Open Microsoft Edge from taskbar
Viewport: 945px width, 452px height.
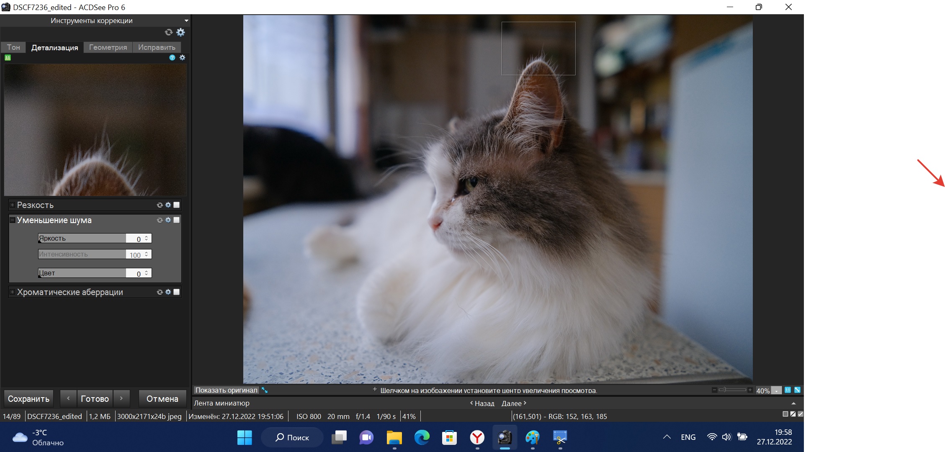422,438
